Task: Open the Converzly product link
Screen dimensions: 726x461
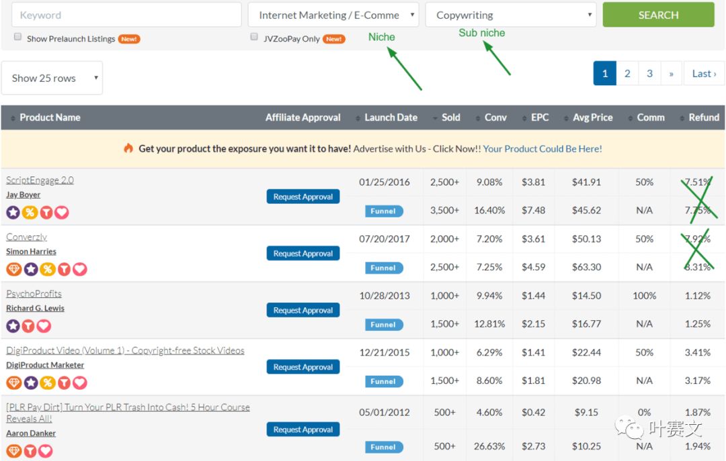Action: 26,237
